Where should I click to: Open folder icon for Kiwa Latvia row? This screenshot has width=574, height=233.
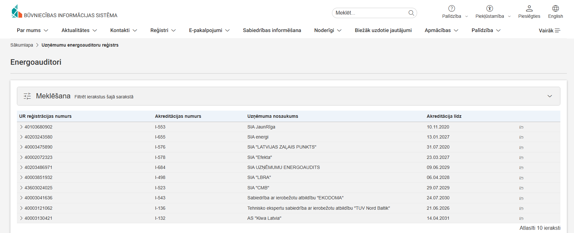521,218
